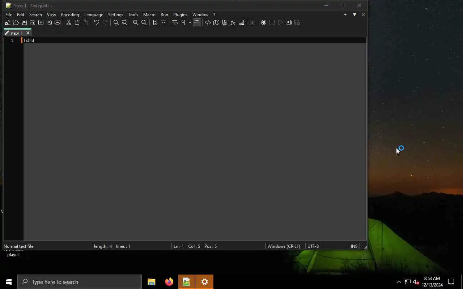Click the Redo arrow icon
The width and height of the screenshot is (463, 289).
[x=105, y=22]
